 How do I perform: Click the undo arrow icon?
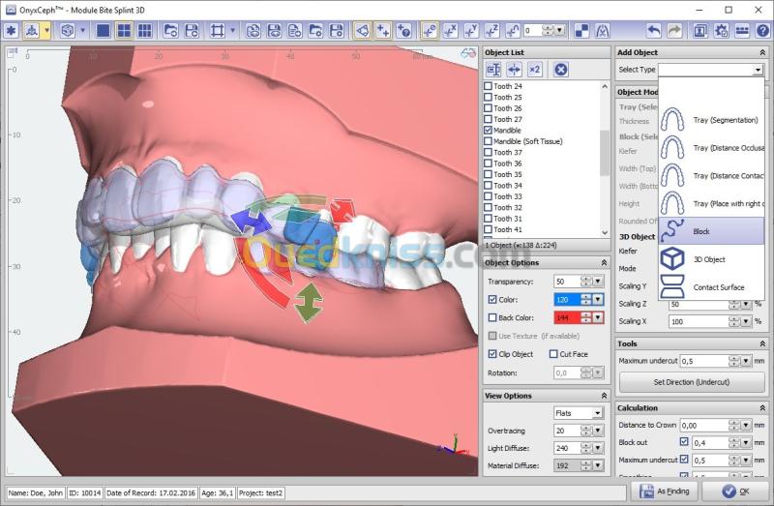coord(654,31)
